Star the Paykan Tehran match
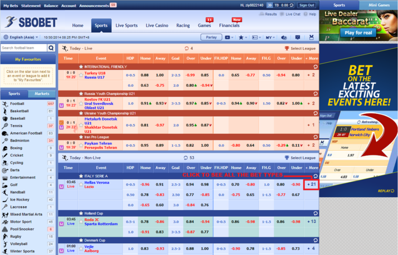The image size is (398, 255). pyautogui.click(x=81, y=145)
